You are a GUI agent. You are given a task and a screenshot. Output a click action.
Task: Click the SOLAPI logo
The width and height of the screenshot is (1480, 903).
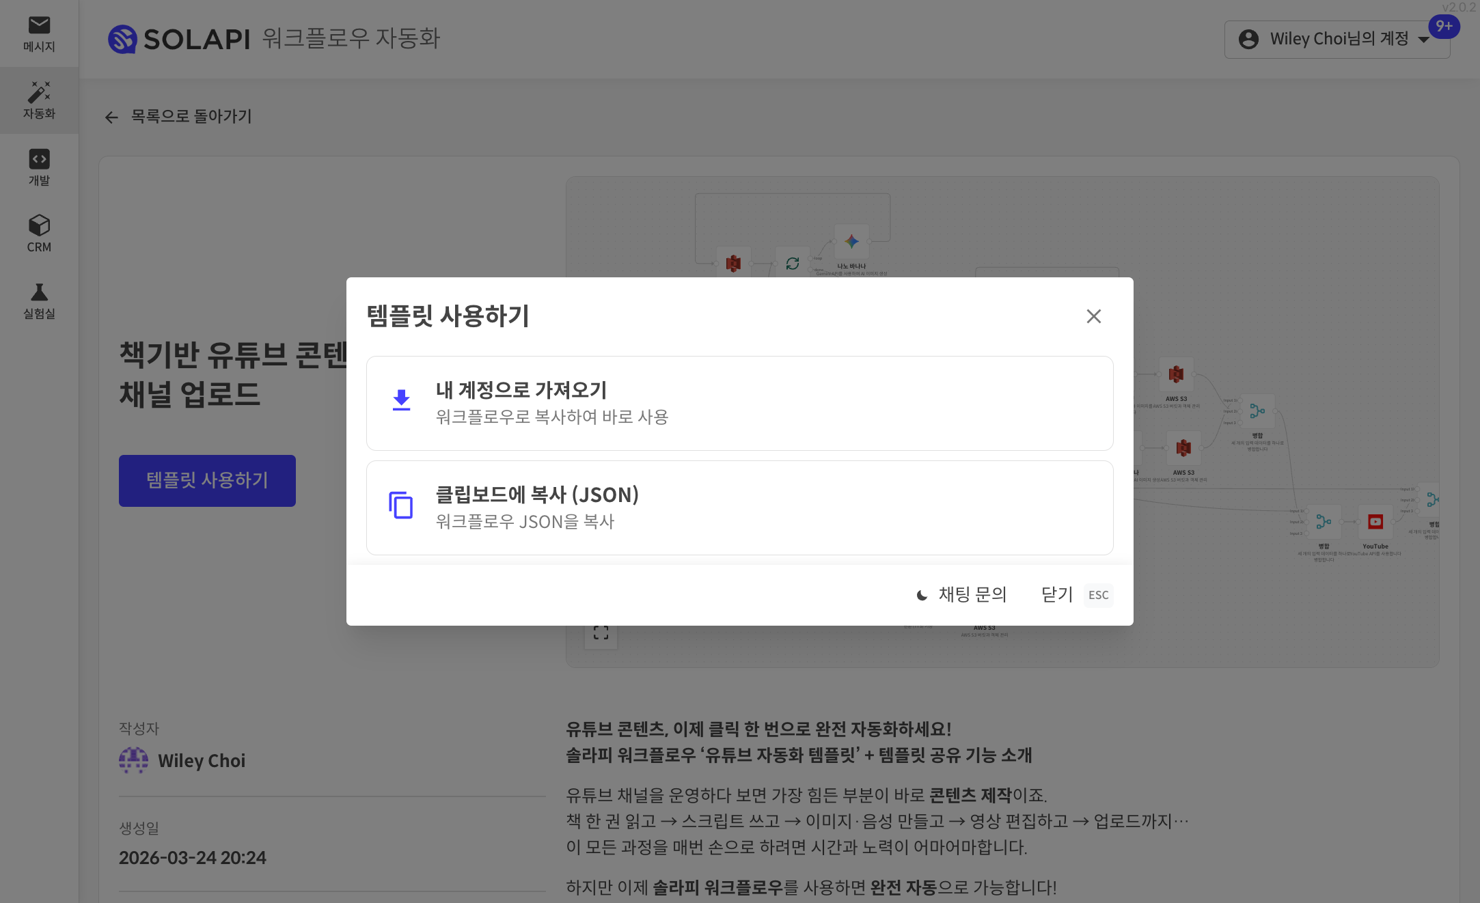(180, 39)
